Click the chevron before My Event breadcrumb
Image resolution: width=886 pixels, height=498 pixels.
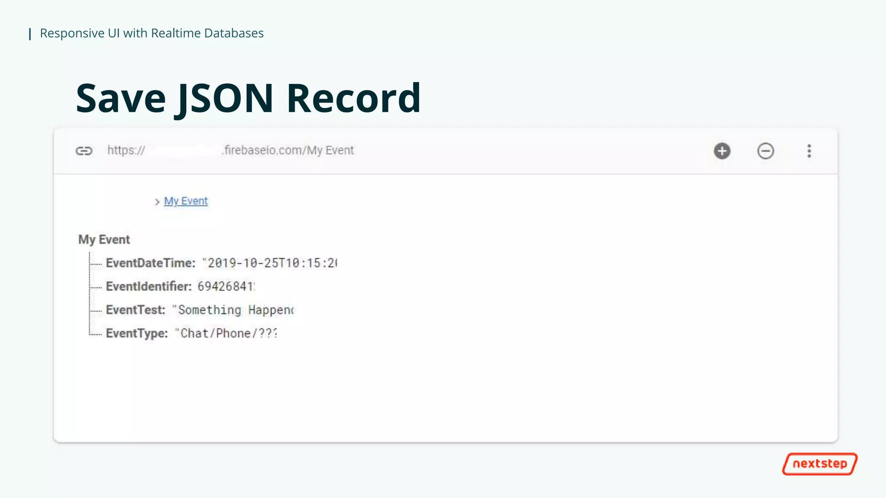tap(157, 202)
